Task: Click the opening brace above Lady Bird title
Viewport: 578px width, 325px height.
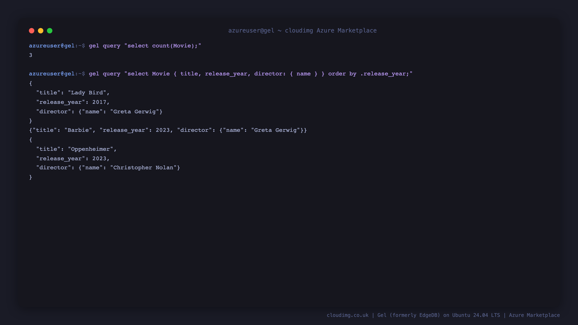Action: (31, 84)
